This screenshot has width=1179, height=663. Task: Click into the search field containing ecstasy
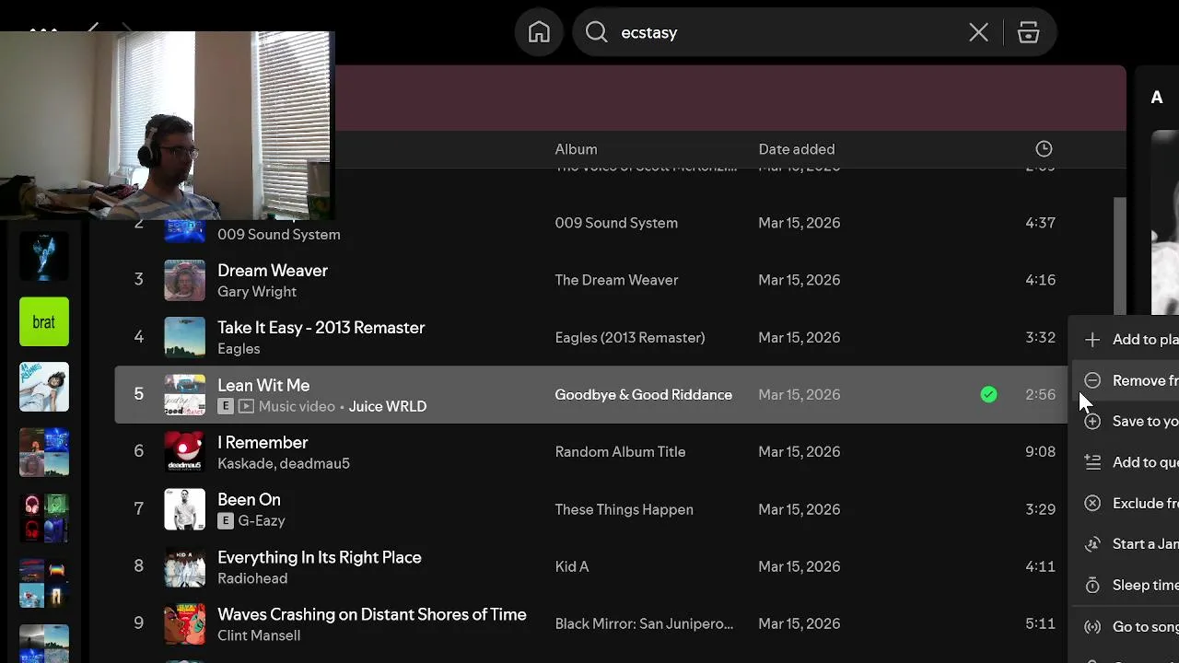coord(783,33)
